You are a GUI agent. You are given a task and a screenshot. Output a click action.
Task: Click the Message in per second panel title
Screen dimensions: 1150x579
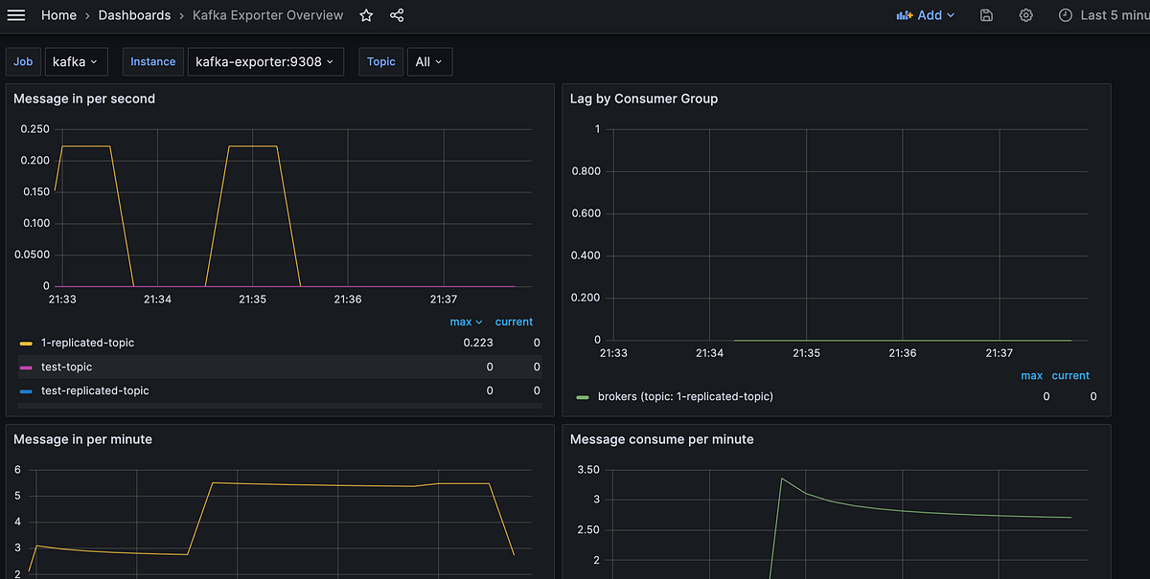84,98
